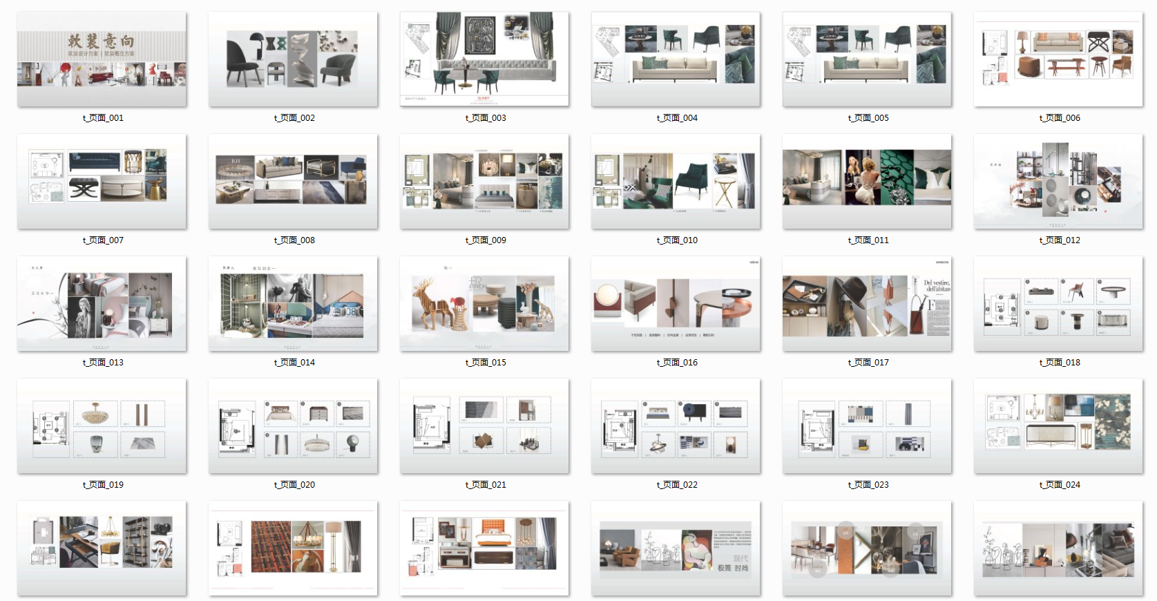Click the t_页面_006 furniture thumbnail
Screen dimensions: 1157x601
pos(1058,59)
